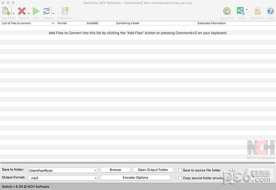The width and height of the screenshot is (276, 190).
Task: Expand the Save to folder dropdown
Action: tap(95, 171)
